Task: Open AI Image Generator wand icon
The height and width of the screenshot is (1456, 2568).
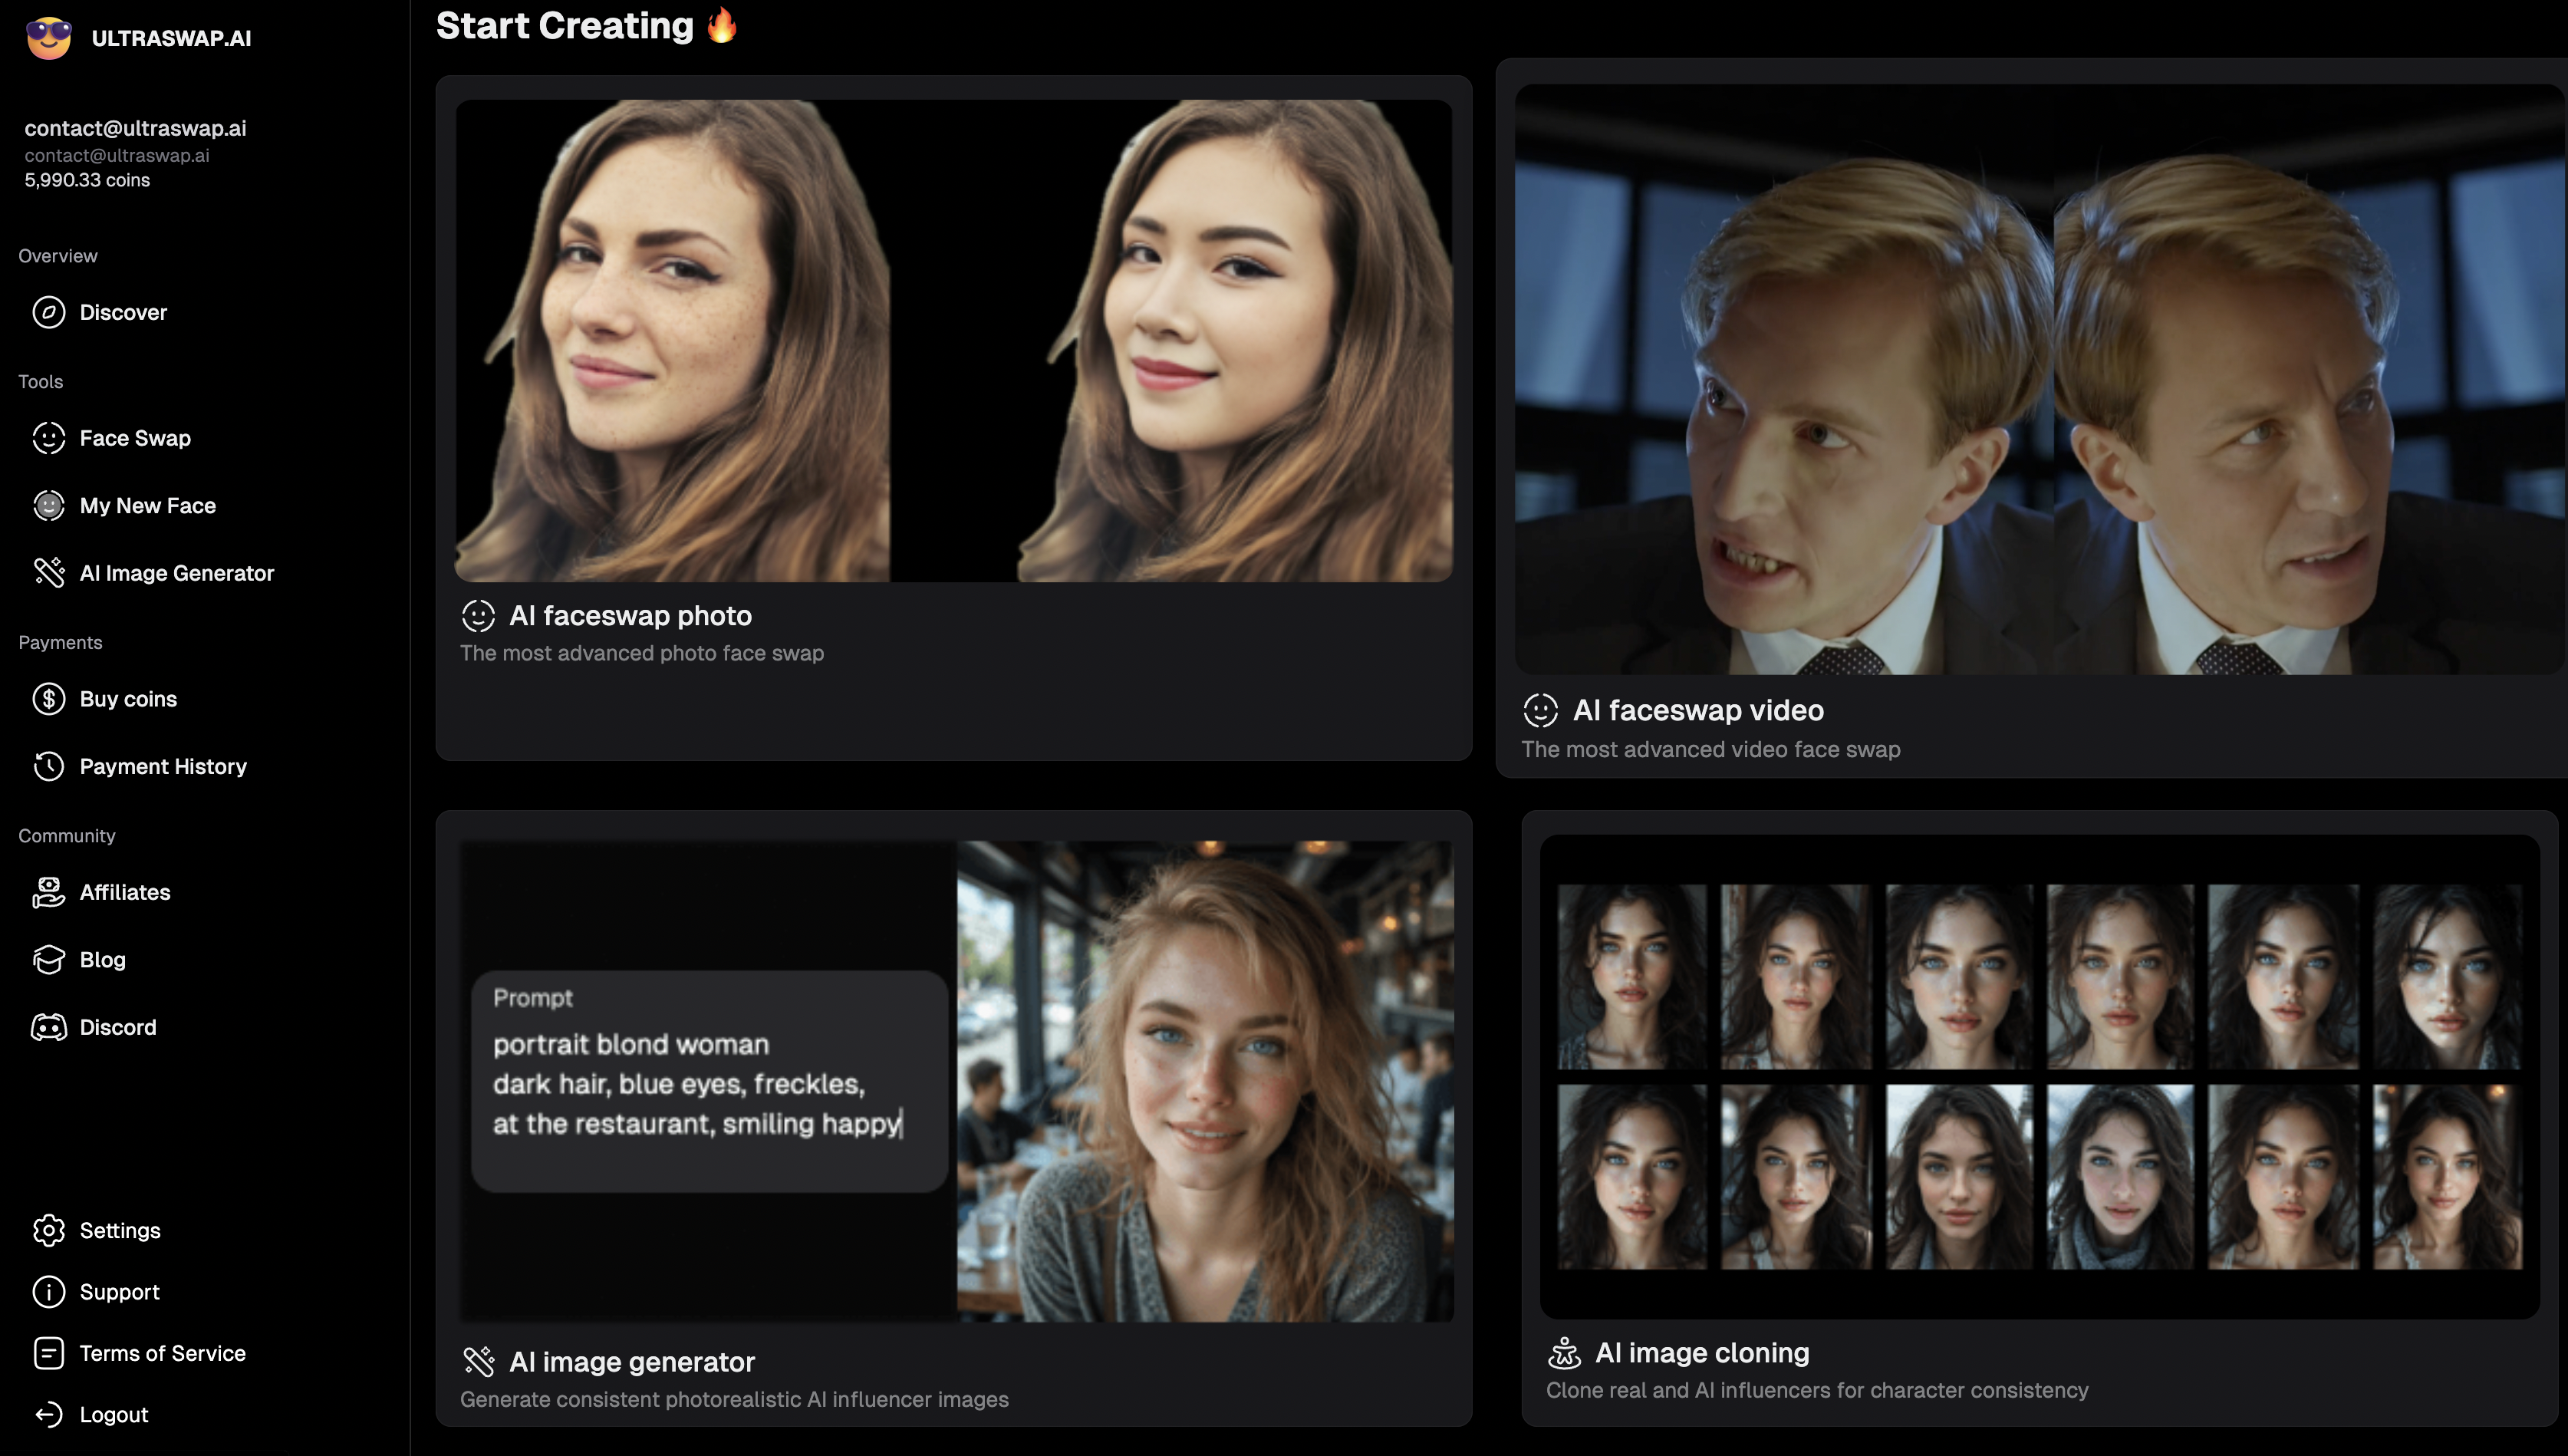Action: [x=48, y=572]
